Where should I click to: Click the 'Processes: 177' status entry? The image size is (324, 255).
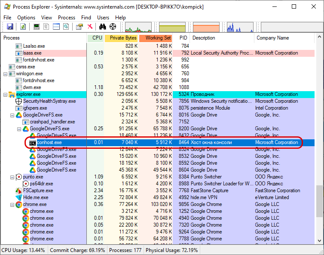click(x=125, y=250)
